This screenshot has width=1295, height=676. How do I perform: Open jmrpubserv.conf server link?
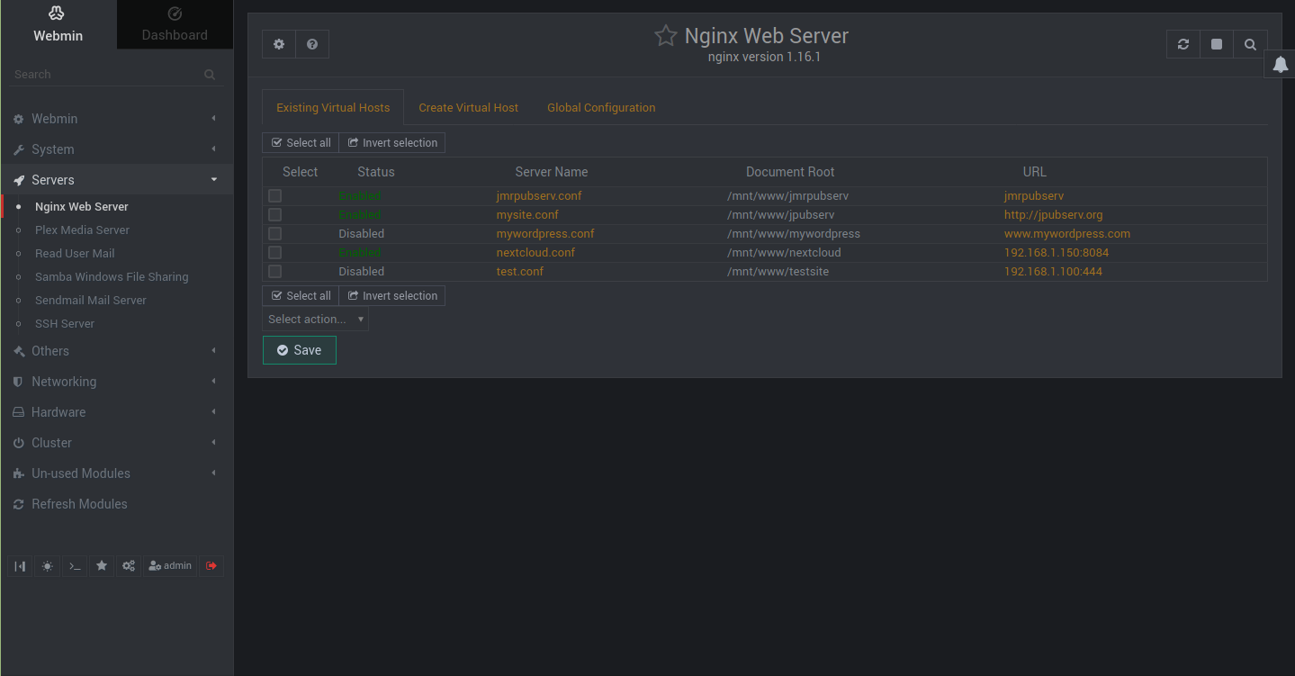coord(539,195)
